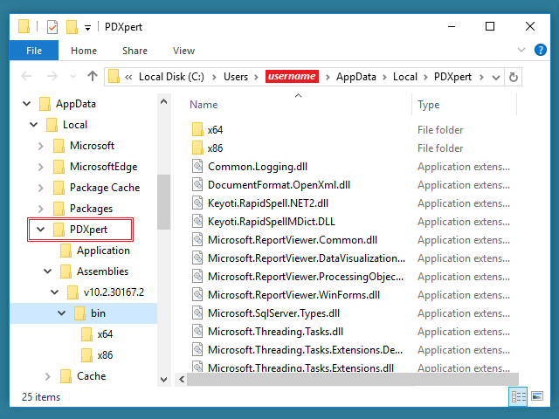
Task: Click the blue Help question mark icon
Action: [x=540, y=50]
